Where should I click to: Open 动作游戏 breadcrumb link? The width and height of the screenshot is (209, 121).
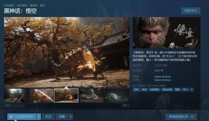(x=22, y=5)
